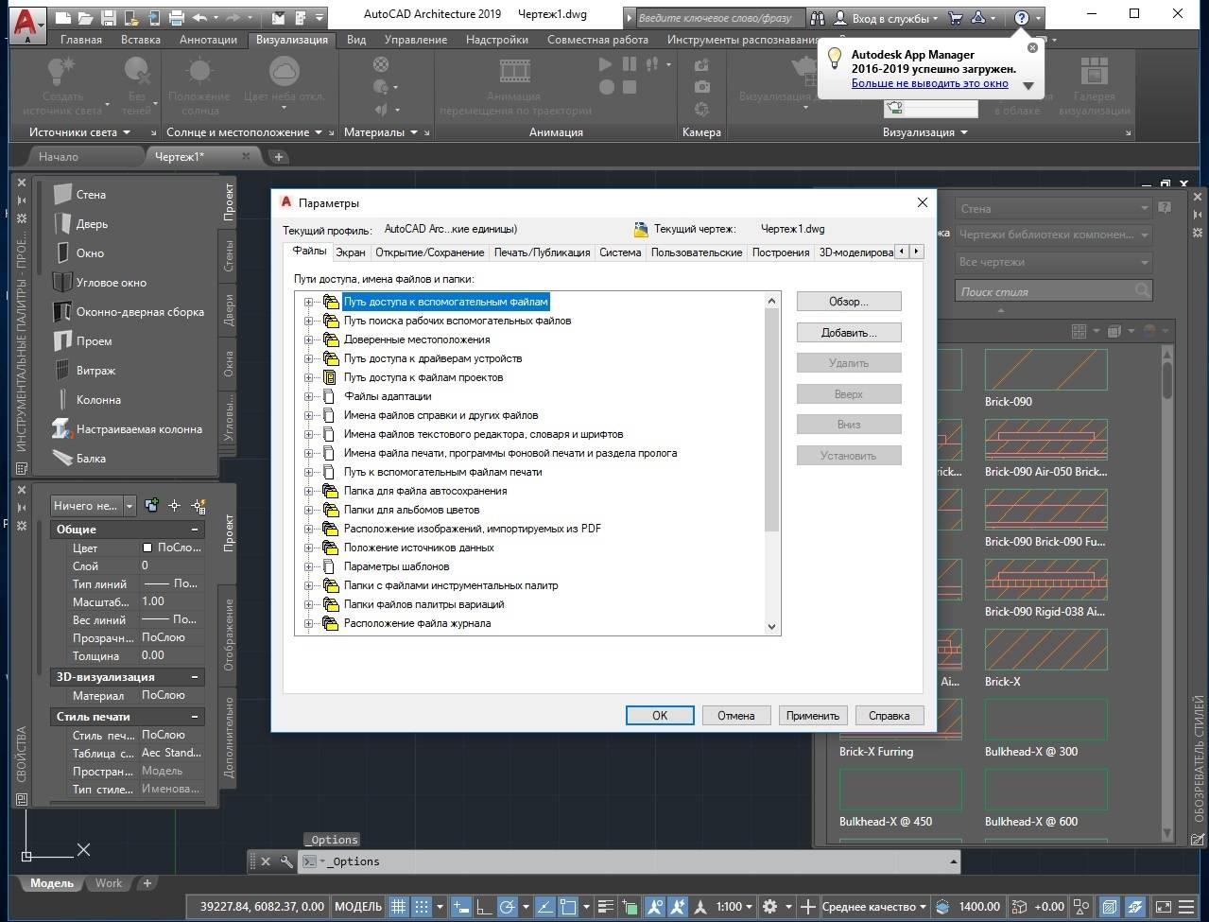Image resolution: width=1209 pixels, height=922 pixels.
Task: Expand the Папка для файла автосохранения node
Action: click(308, 491)
